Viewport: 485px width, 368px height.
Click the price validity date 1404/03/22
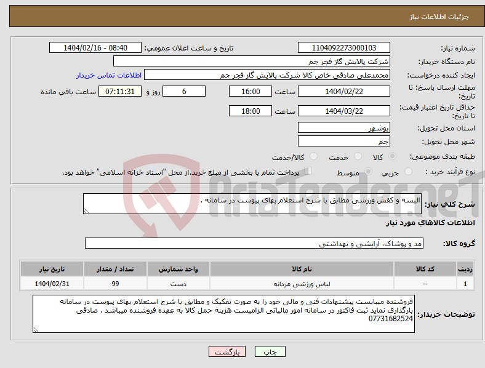[x=343, y=111]
